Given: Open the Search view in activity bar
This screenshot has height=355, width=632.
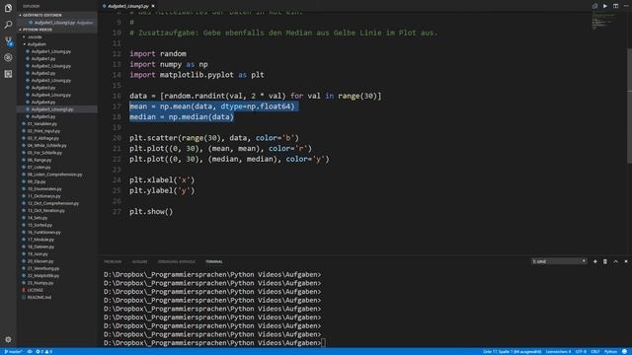Looking at the screenshot, I should point(8,25).
